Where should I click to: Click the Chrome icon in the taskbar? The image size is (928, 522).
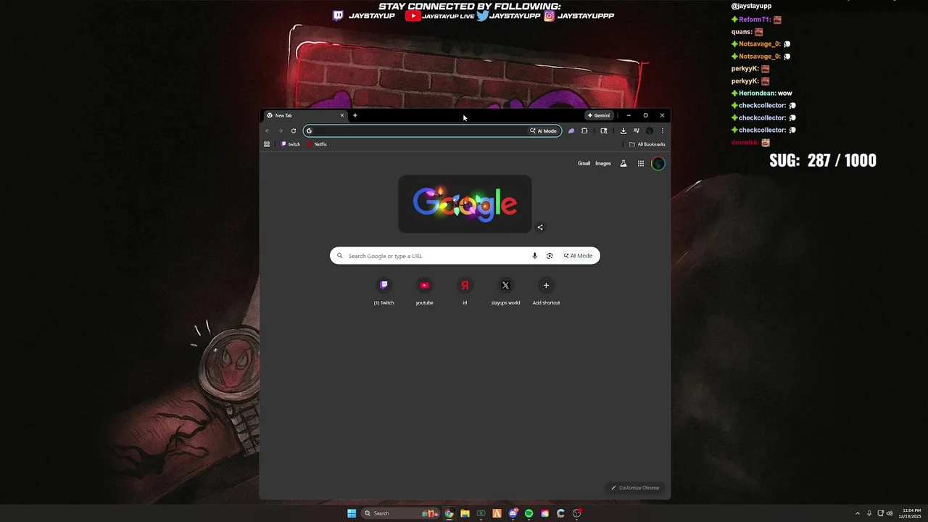coord(449,513)
